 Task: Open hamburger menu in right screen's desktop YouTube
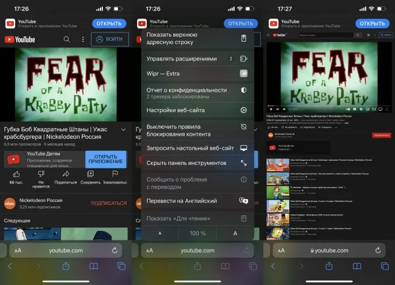click(268, 35)
